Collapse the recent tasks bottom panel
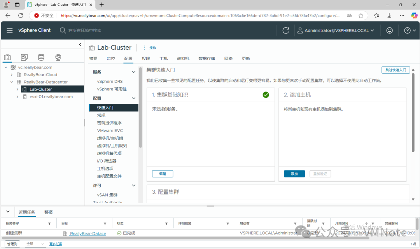420x249 pixels. 8,212
